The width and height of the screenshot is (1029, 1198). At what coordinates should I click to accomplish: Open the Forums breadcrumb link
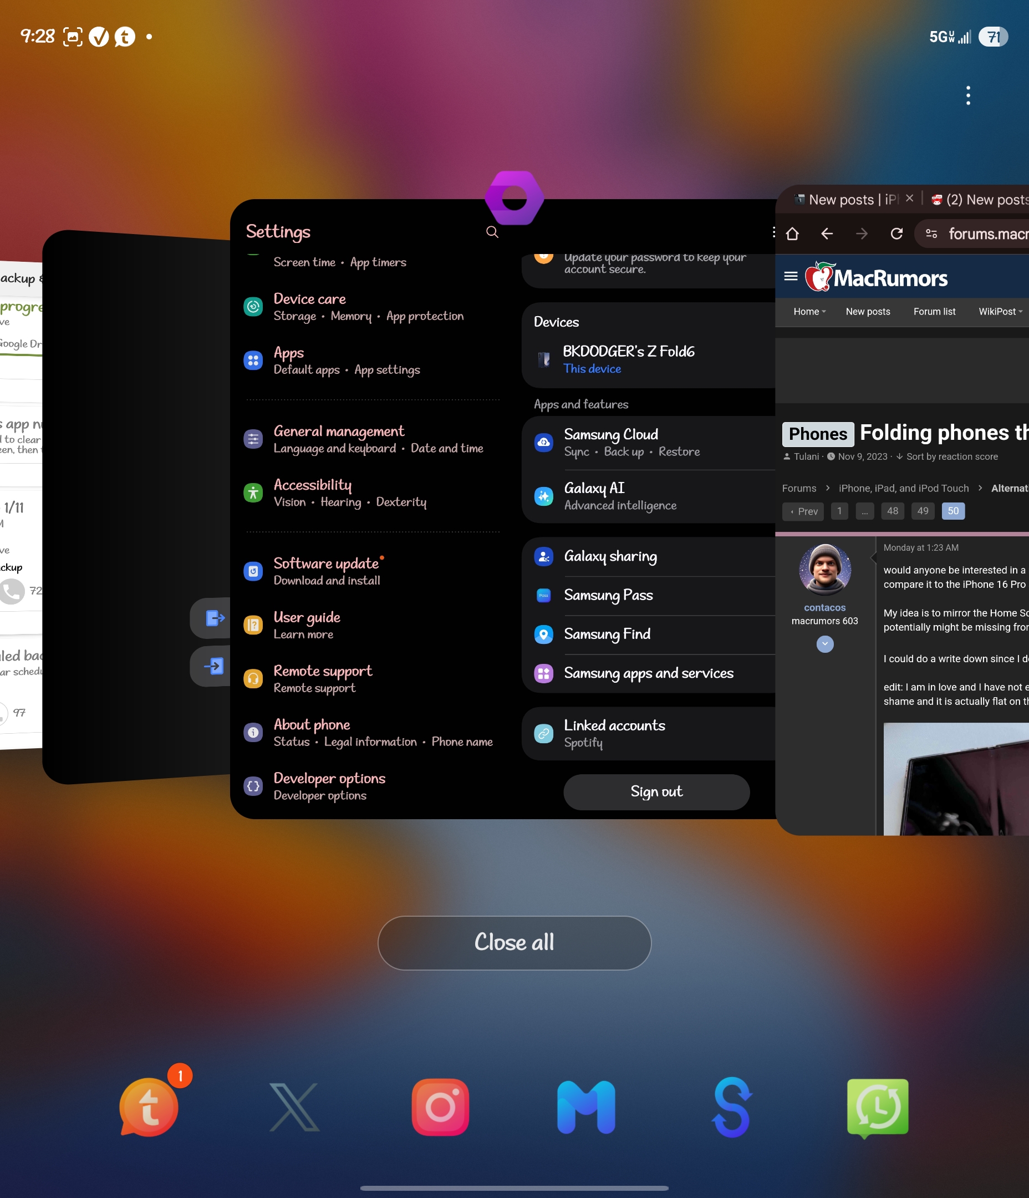(799, 489)
